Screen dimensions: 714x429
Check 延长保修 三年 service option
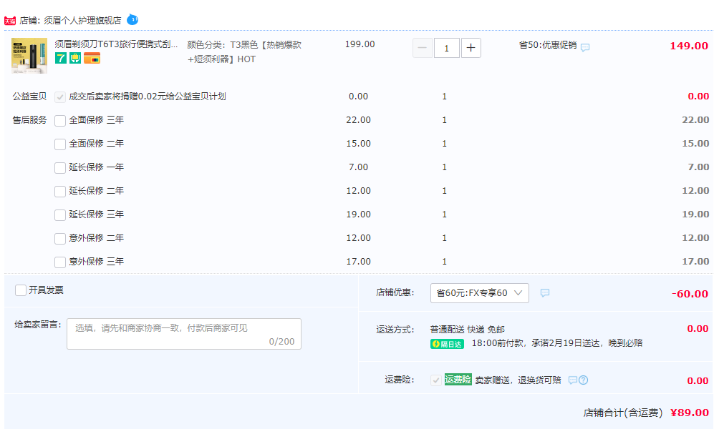60,215
